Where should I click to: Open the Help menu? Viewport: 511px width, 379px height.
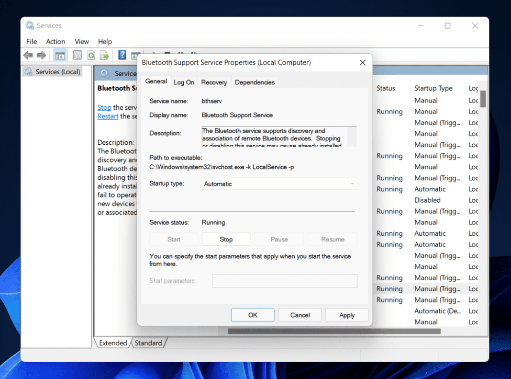pyautogui.click(x=105, y=42)
